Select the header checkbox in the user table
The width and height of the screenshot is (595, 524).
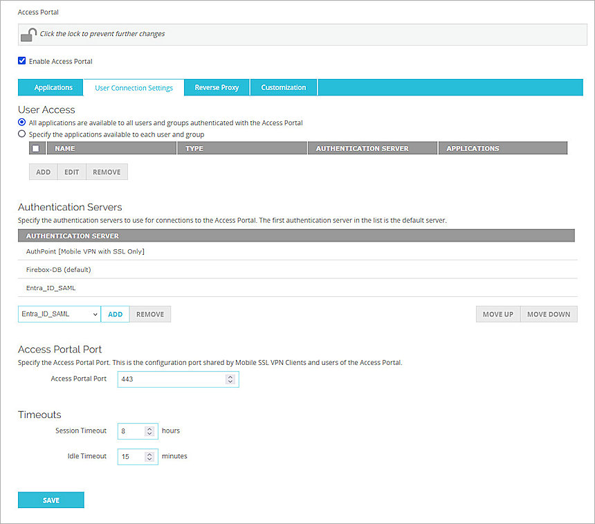coord(36,147)
